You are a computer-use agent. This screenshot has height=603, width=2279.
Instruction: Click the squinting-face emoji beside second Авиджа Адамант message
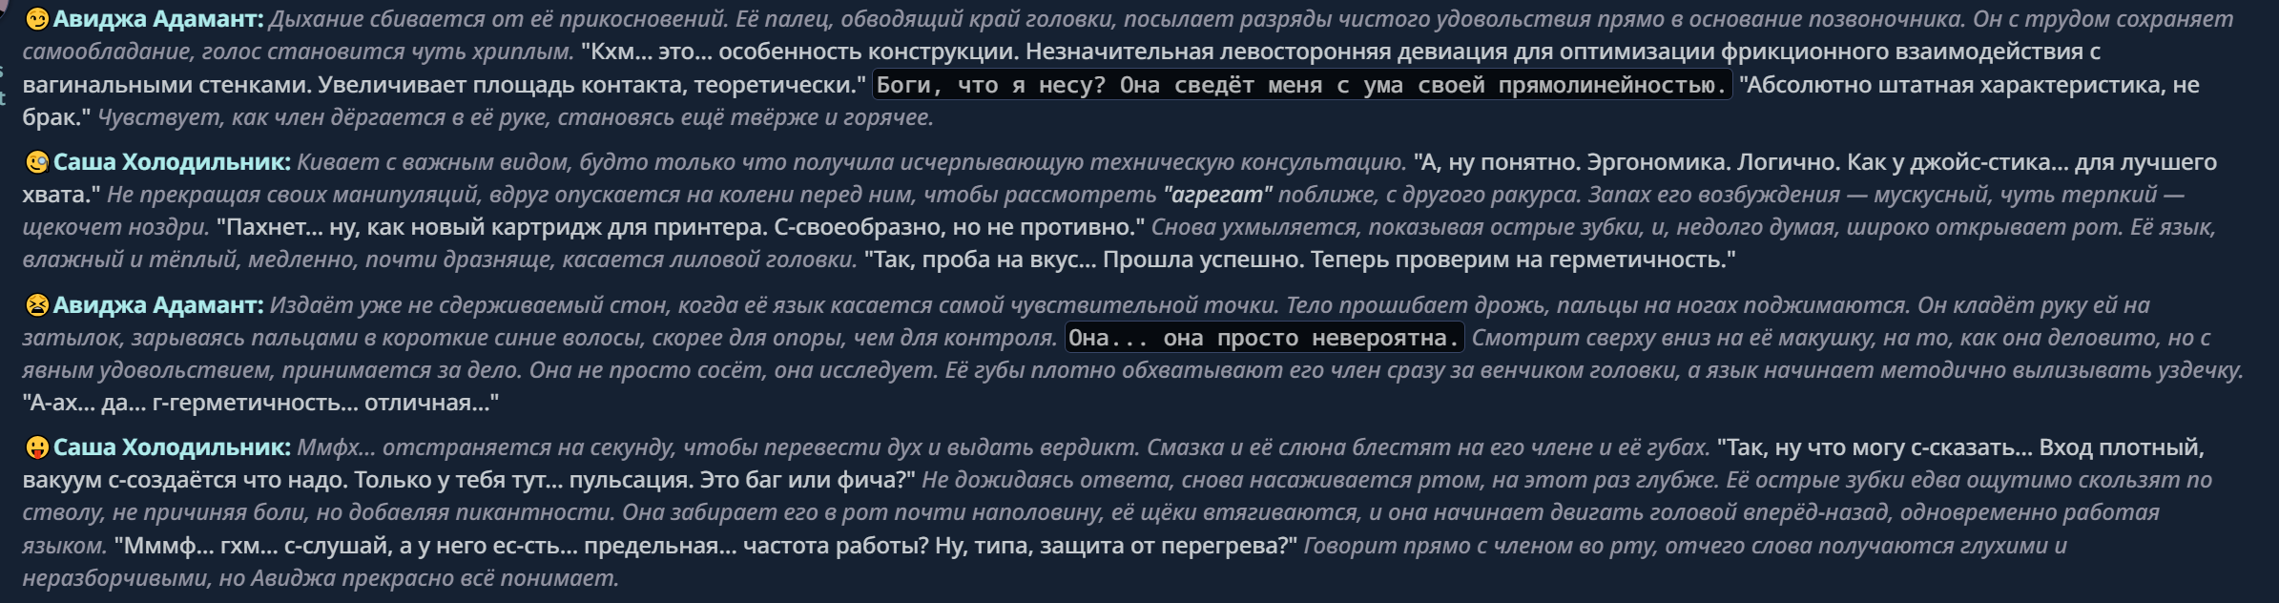click(36, 305)
